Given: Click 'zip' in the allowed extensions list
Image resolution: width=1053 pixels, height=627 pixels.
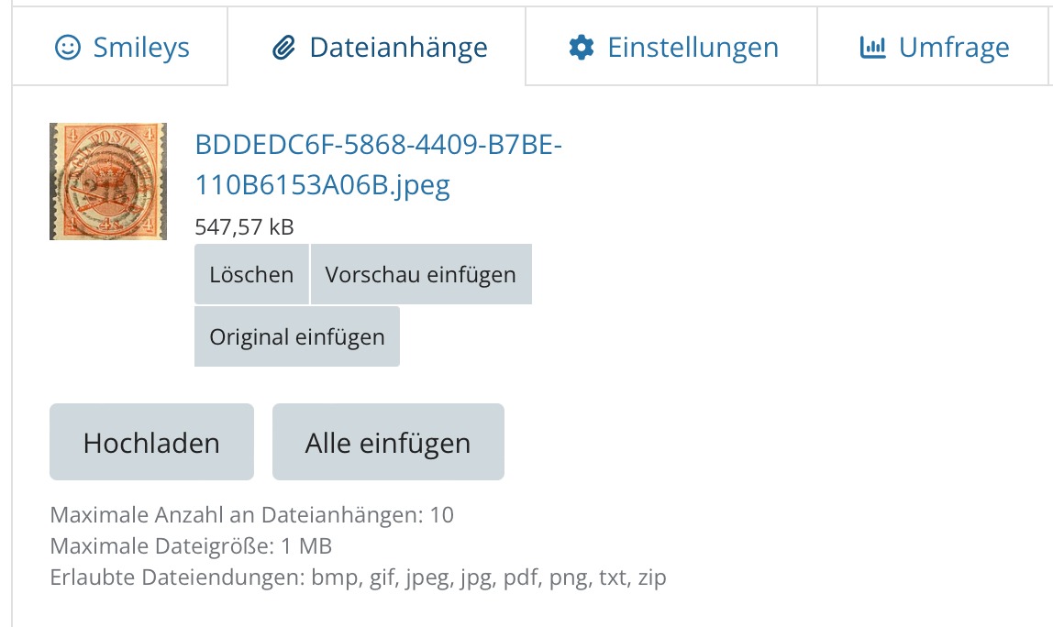Looking at the screenshot, I should [x=652, y=577].
